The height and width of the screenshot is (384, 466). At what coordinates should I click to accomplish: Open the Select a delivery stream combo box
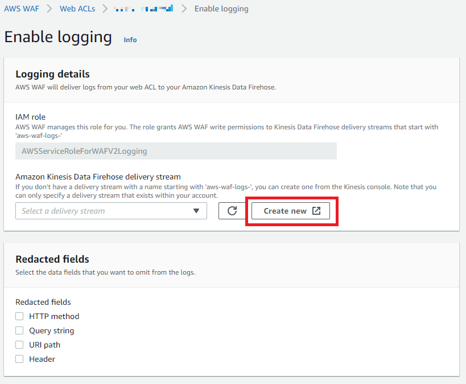tap(102, 211)
